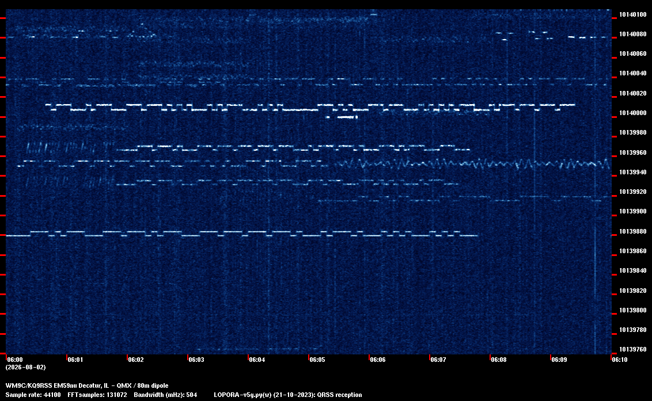This screenshot has height=401, width=652.
Task: Select the 10140000 frequency label
Action: [x=633, y=113]
